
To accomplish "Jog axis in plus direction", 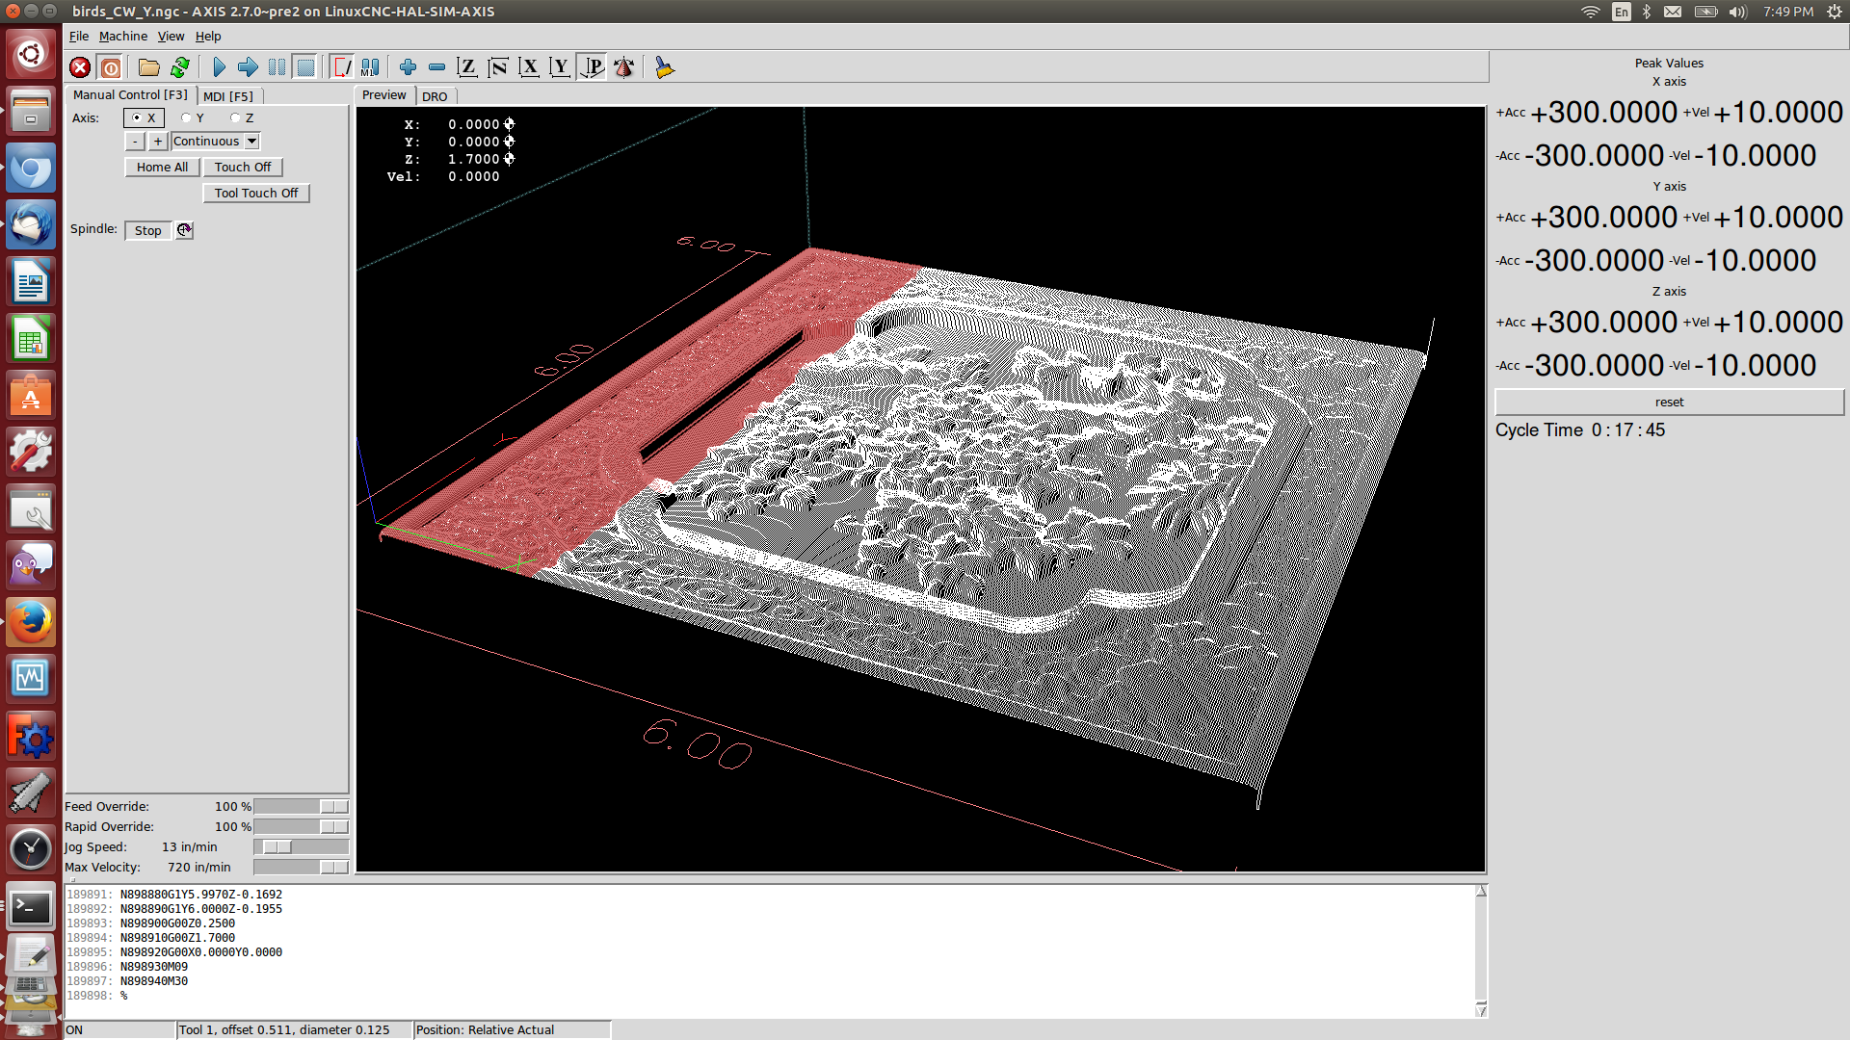I will click(x=158, y=142).
